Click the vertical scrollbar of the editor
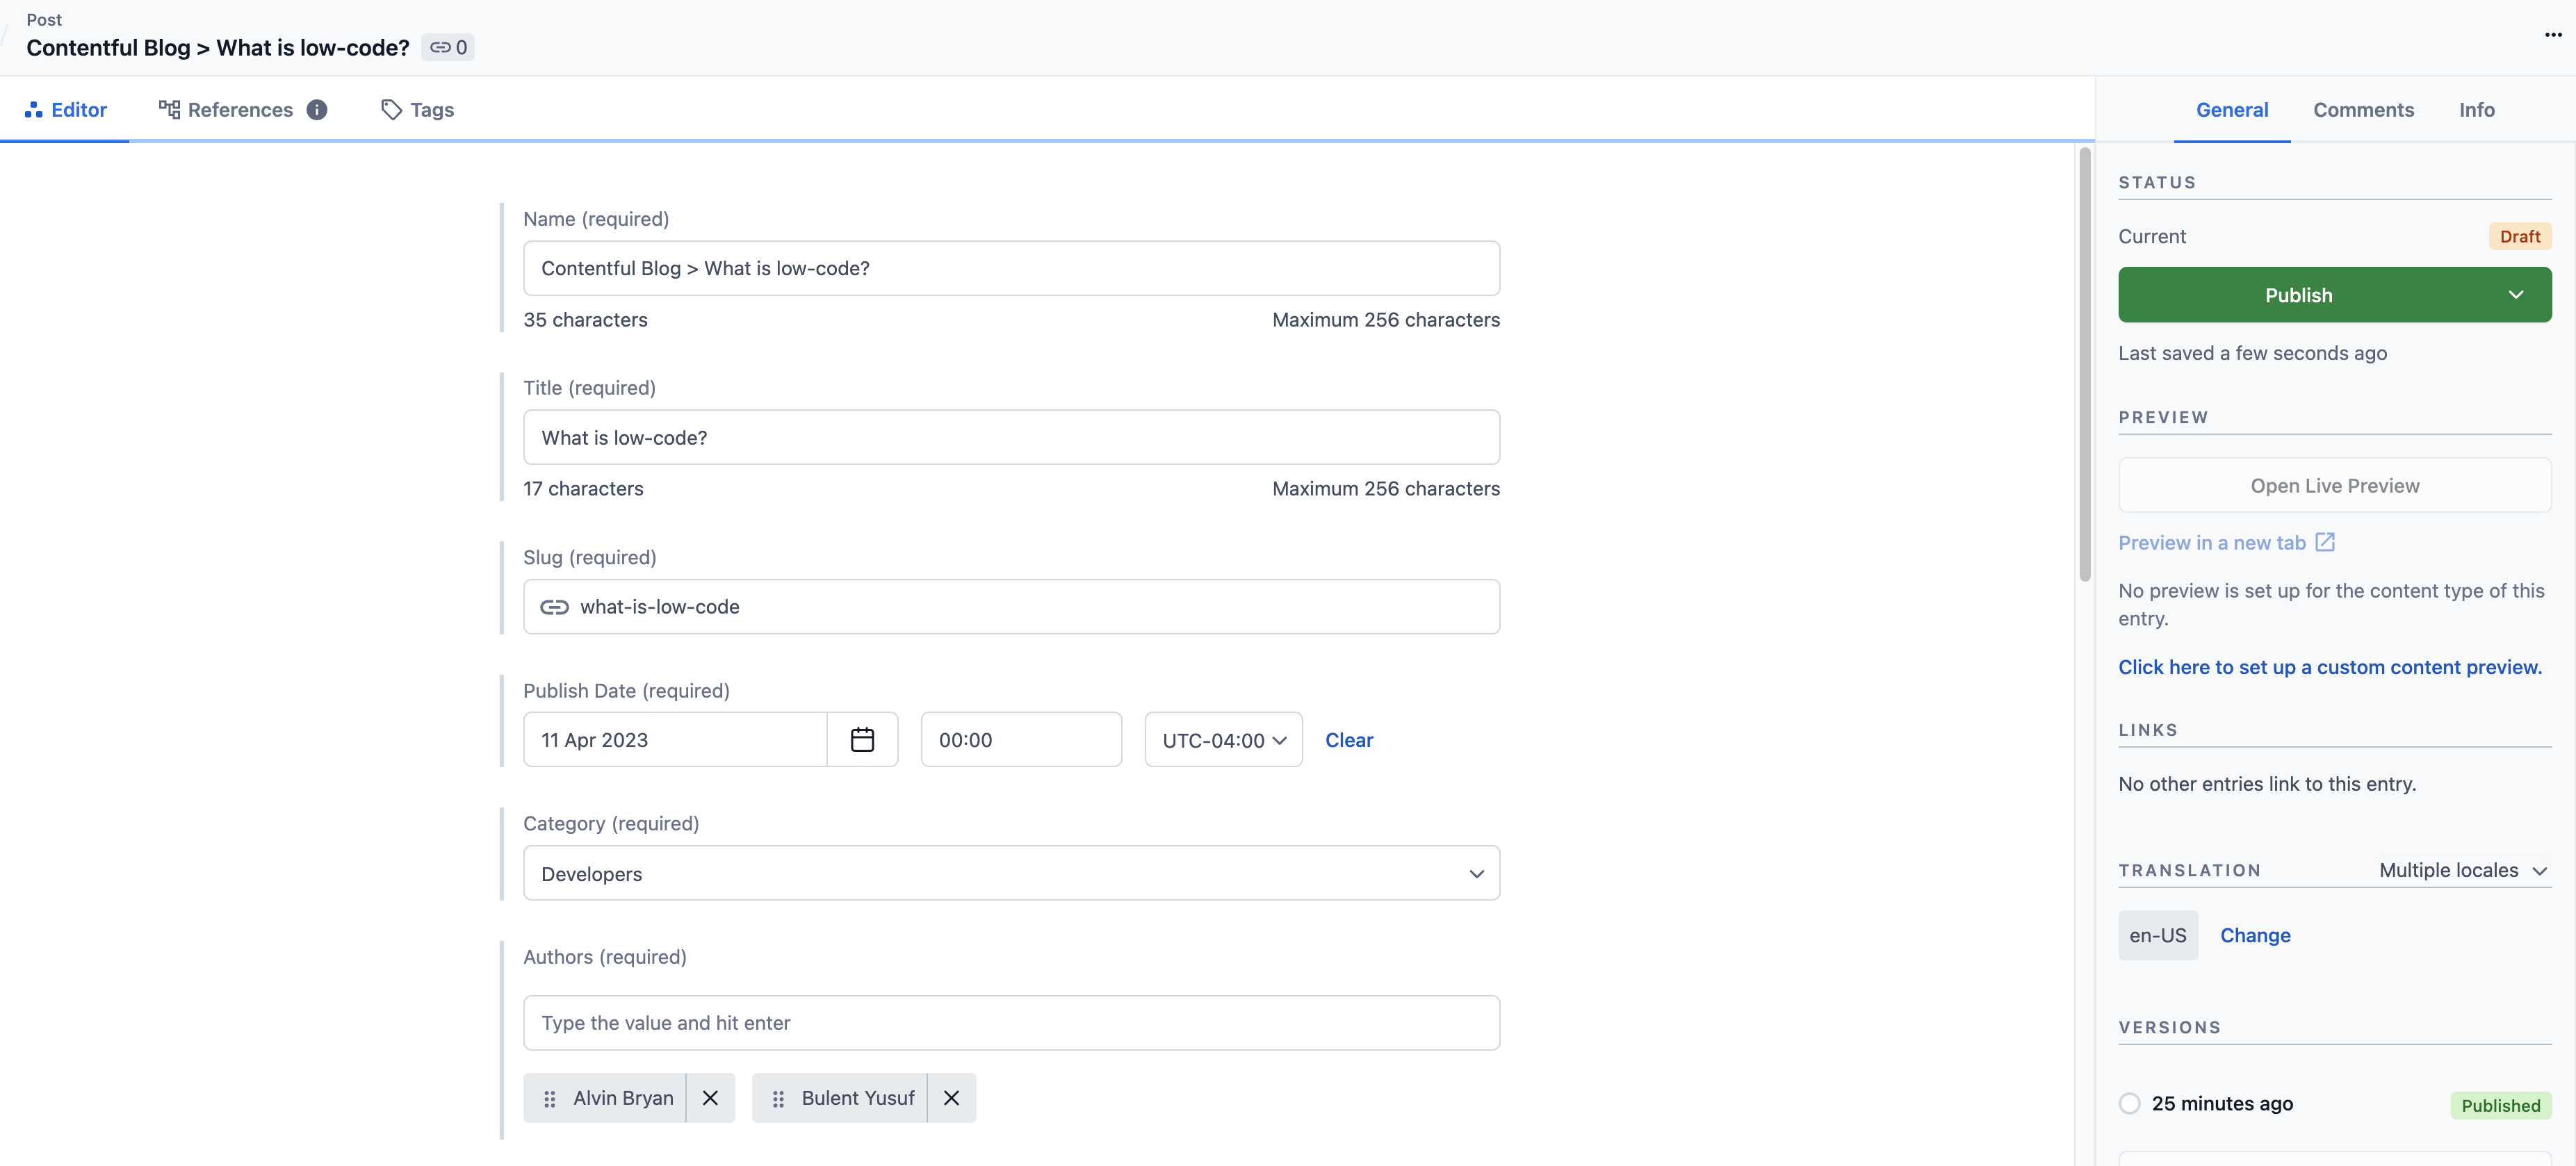 click(x=2085, y=365)
